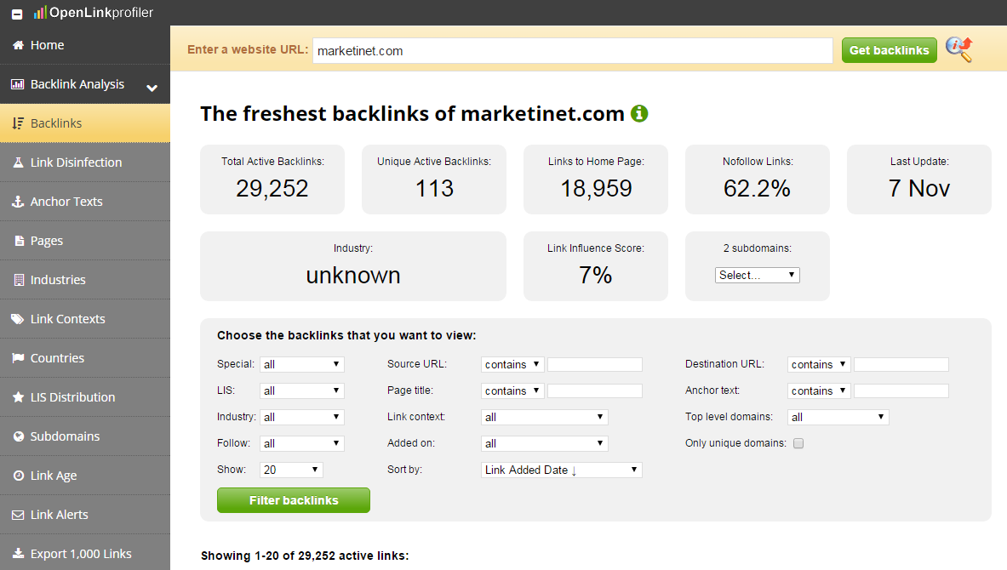This screenshot has width=1007, height=570.
Task: Click the Countries flag icon
Action: pos(18,358)
